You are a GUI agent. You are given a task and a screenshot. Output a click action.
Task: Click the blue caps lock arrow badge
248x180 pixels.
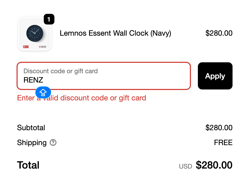43,92
